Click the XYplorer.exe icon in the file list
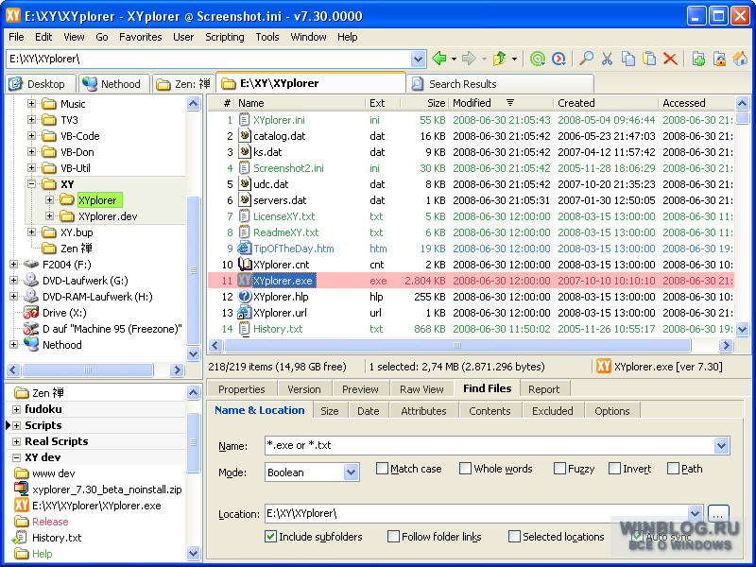756x567 pixels. point(245,281)
